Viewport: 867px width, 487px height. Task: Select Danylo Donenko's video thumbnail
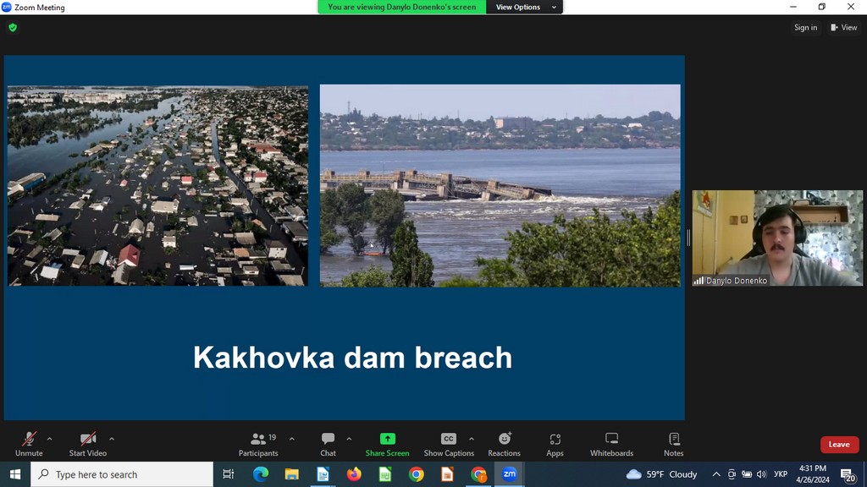777,238
